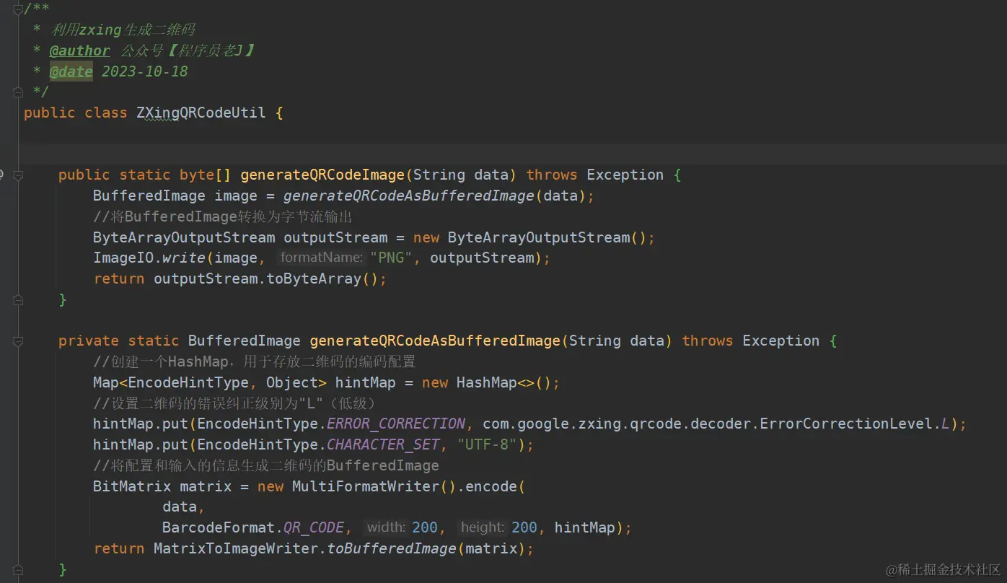Image resolution: width=1007 pixels, height=583 pixels.
Task: Click the fold marker near the bottom closing brace
Action: click(x=18, y=569)
